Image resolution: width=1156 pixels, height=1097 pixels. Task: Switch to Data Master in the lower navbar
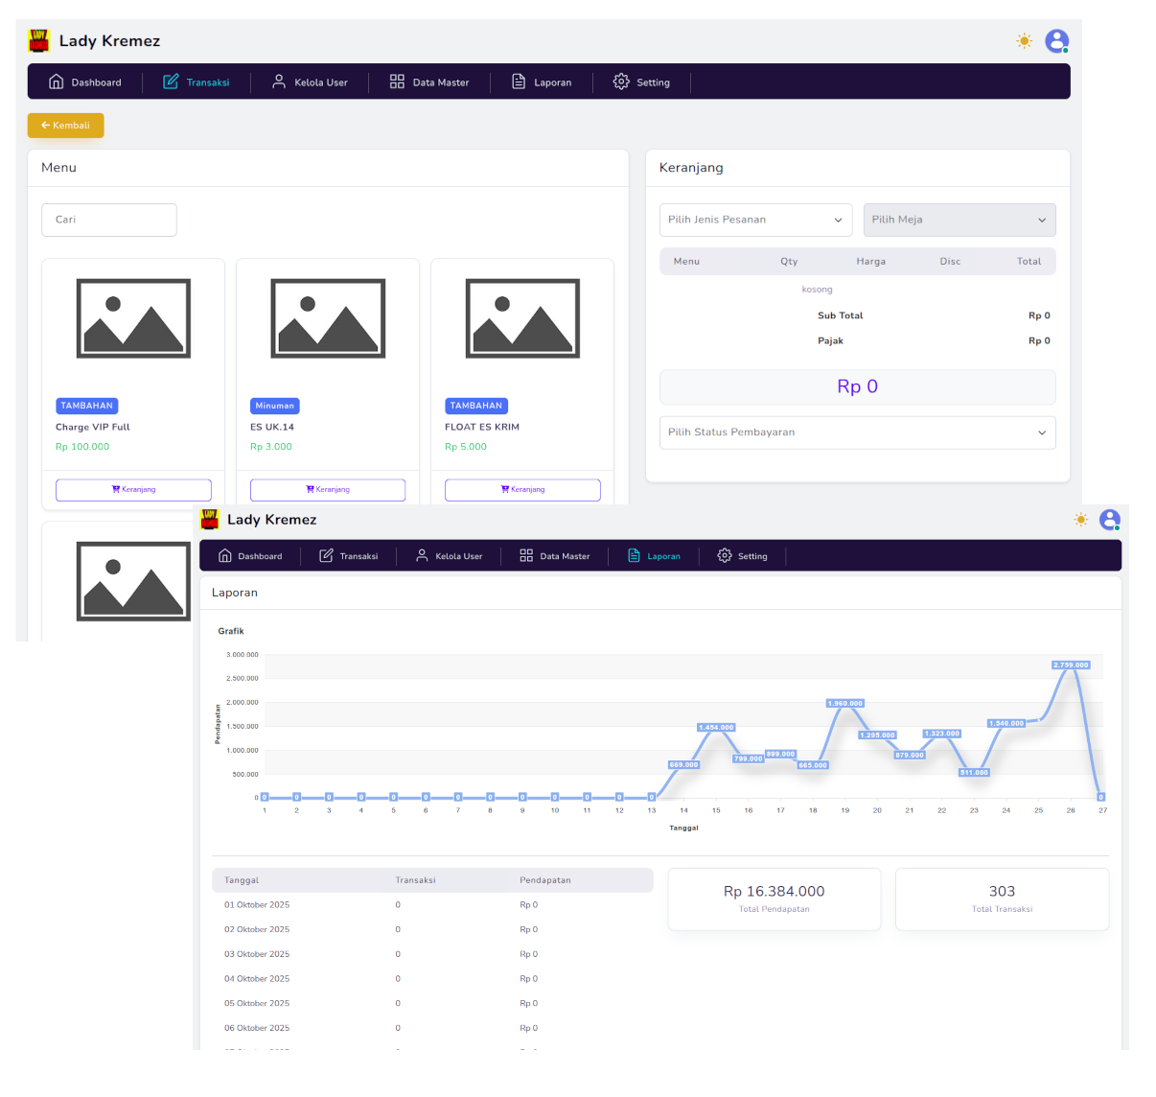tap(555, 556)
